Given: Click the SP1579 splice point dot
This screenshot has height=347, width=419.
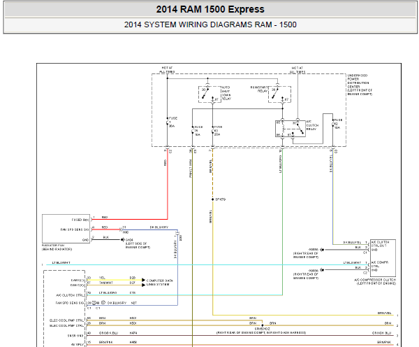Looking at the screenshot, I should [213, 199].
